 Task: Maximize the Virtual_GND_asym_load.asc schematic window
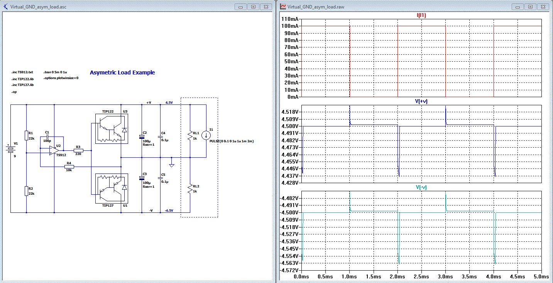coord(254,7)
